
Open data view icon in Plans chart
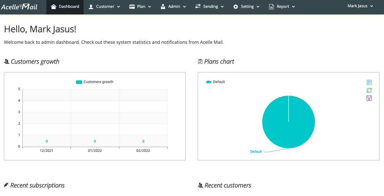pyautogui.click(x=369, y=82)
